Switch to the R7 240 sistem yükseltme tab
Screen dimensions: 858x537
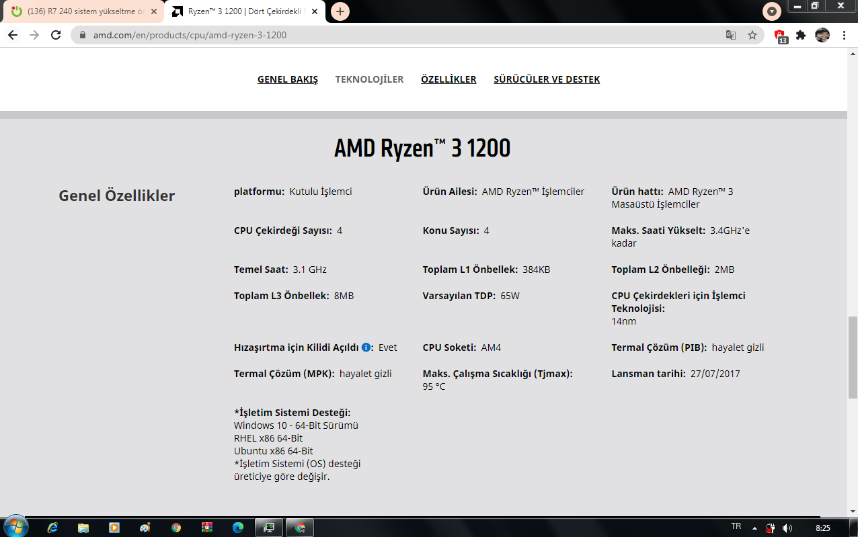[82, 11]
